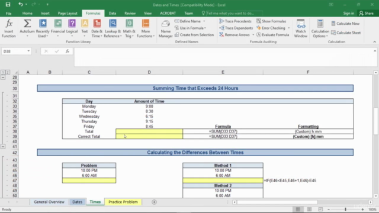The height and width of the screenshot is (213, 379).
Task: Open Date & Time functions
Action: tap(97, 28)
